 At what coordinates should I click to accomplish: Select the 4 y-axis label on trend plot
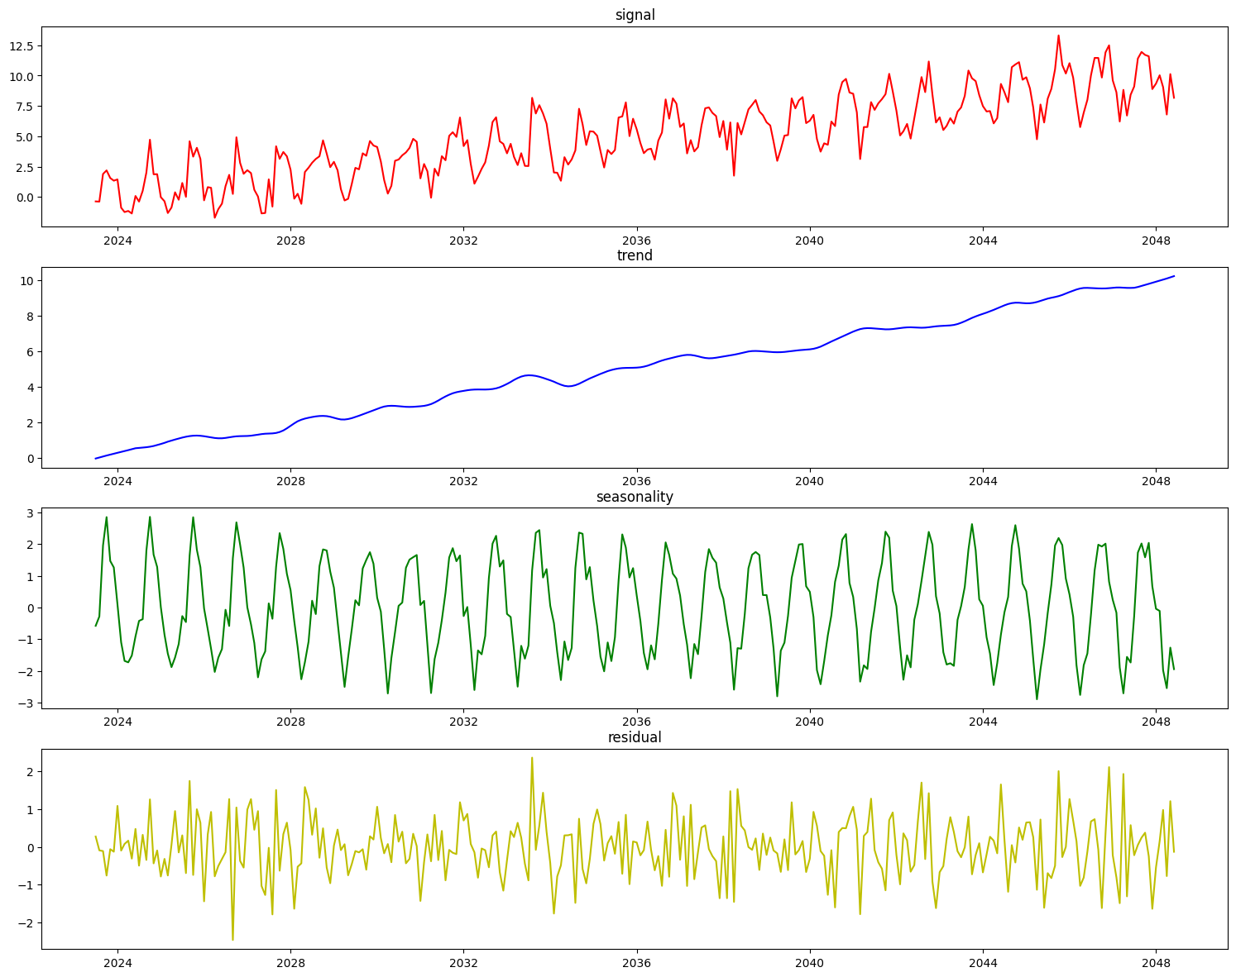[x=30, y=388]
